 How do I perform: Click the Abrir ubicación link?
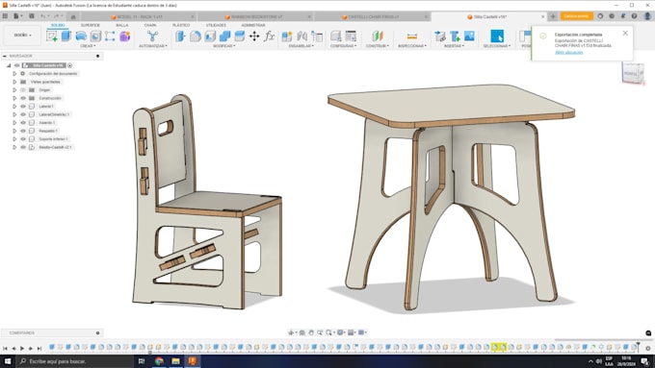click(568, 53)
